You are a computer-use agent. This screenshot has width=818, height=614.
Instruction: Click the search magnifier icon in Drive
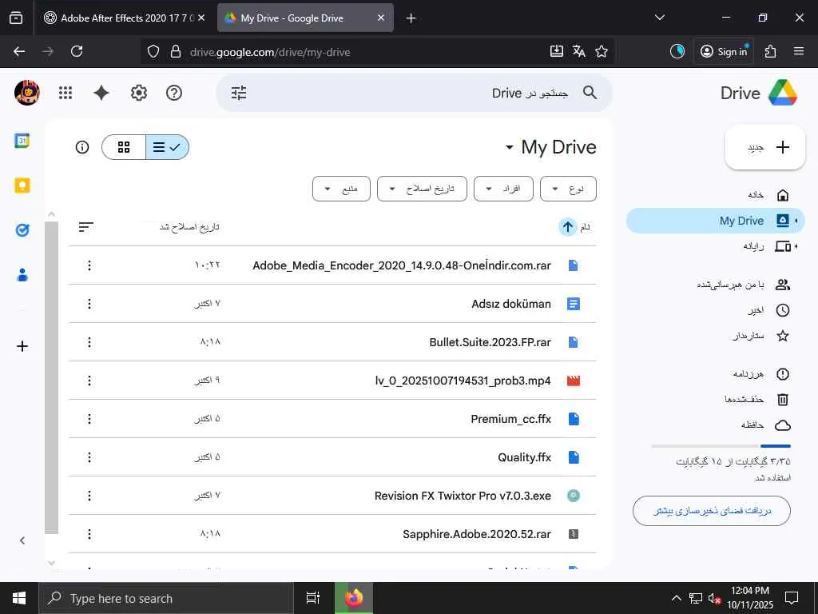(x=590, y=93)
